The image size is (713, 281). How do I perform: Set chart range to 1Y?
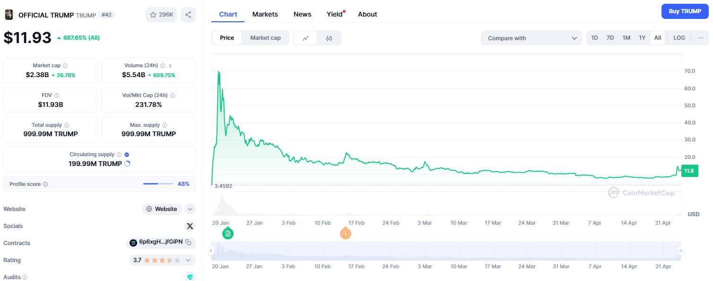(x=642, y=38)
